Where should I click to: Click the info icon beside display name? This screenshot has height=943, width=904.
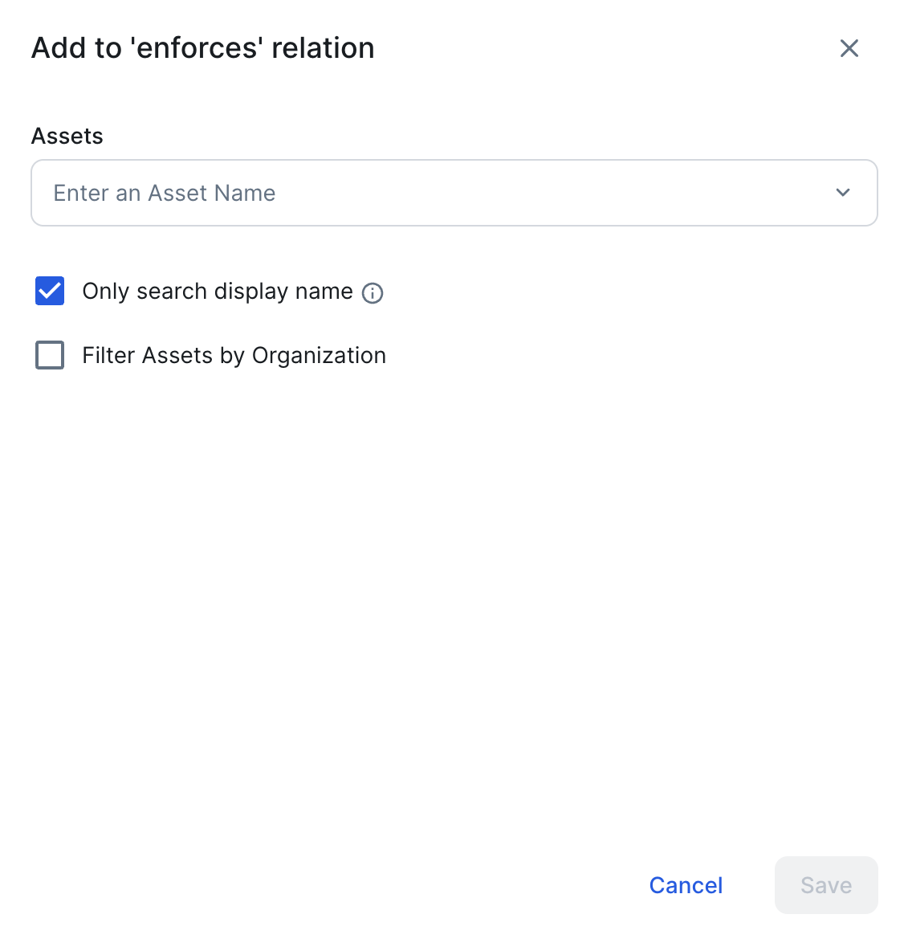[x=372, y=293]
